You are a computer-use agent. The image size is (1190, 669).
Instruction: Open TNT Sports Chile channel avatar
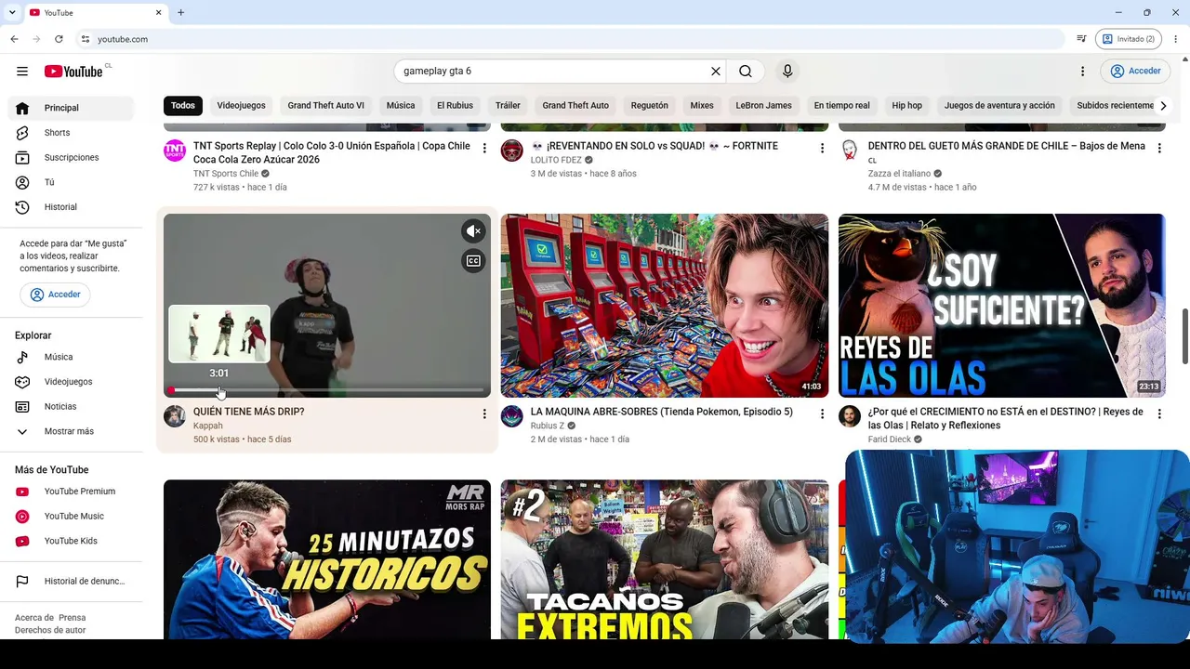click(x=175, y=151)
